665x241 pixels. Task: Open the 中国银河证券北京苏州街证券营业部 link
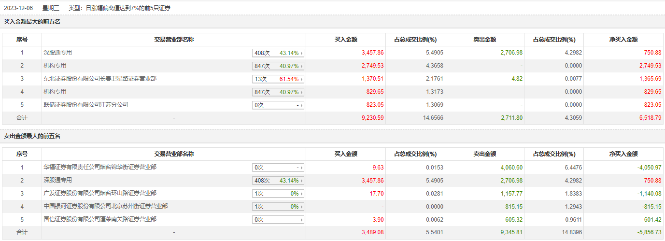point(105,206)
